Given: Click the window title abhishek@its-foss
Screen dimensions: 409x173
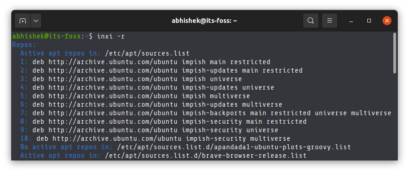Looking at the screenshot, I should click(204, 21).
